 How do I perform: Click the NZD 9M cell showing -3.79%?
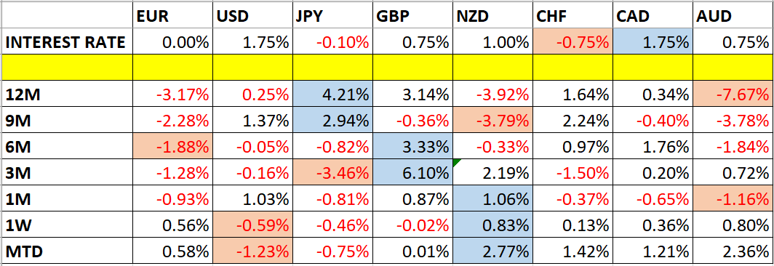(x=492, y=119)
